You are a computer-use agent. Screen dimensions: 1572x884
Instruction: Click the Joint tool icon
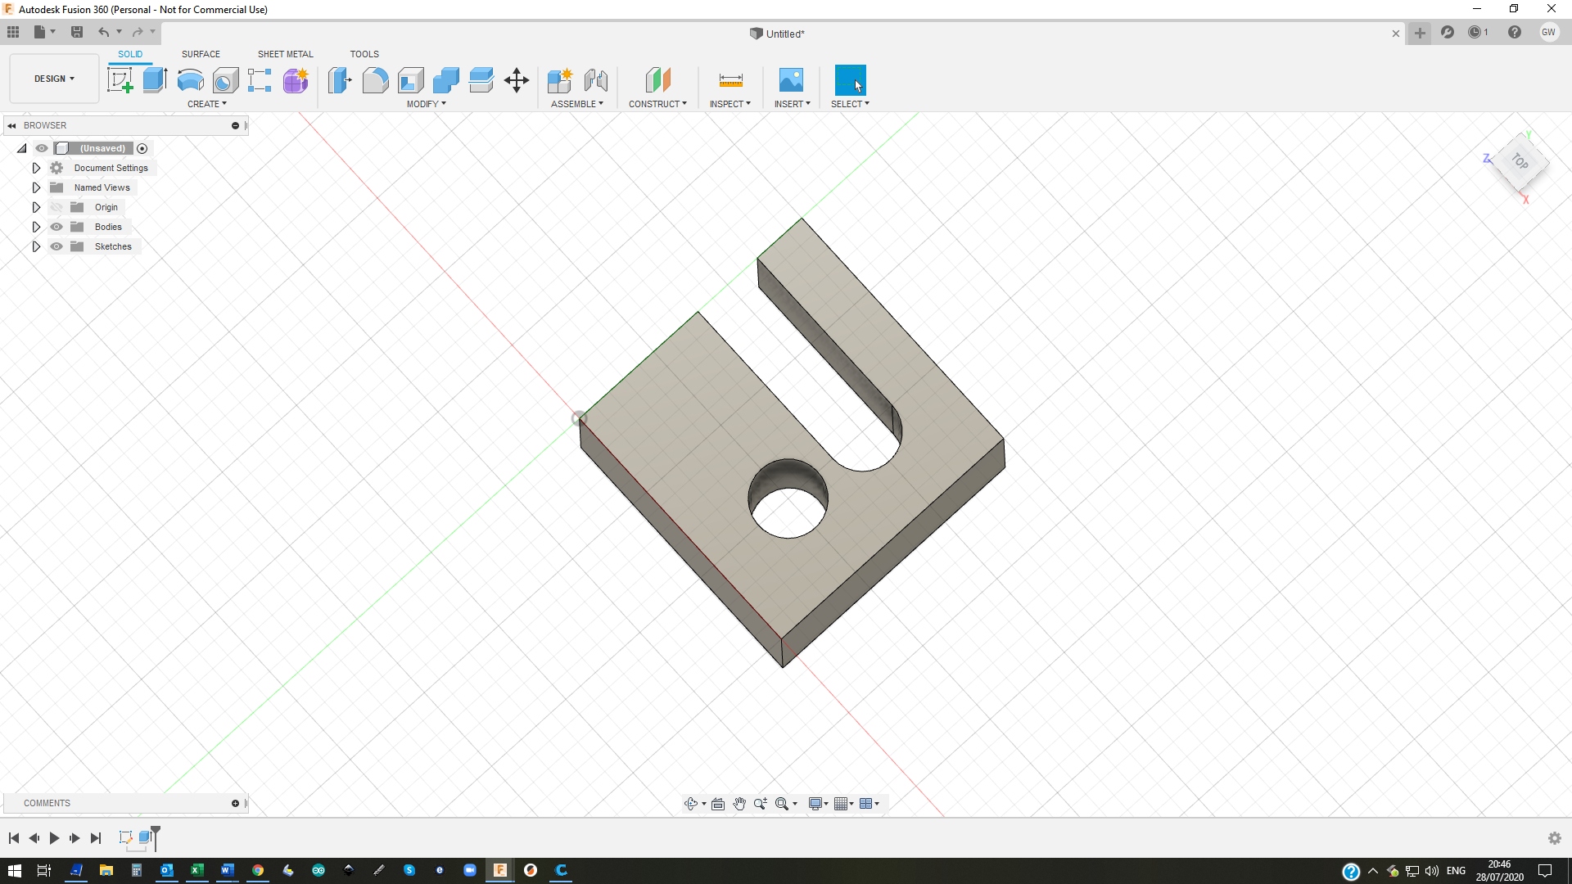click(x=596, y=80)
